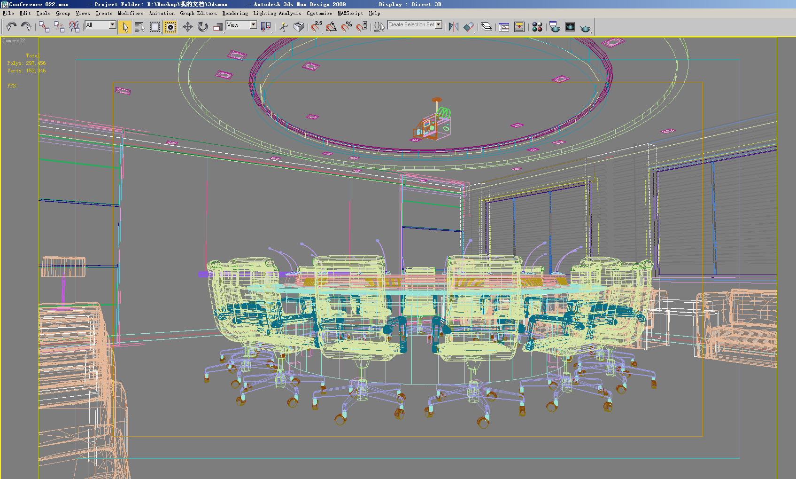This screenshot has width=796, height=479.
Task: Activate the Select and Rotate tool
Action: coord(203,27)
